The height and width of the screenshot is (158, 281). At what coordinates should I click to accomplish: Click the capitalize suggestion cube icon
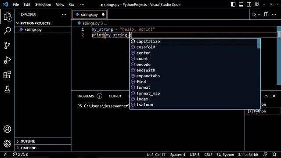coord(133,41)
